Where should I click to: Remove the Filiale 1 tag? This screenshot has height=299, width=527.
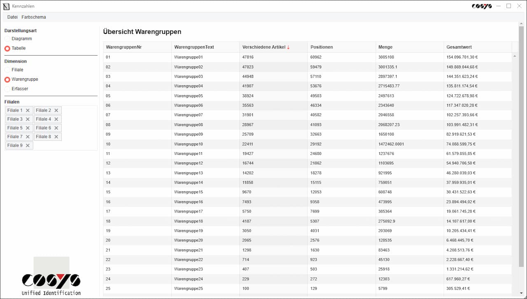(28, 110)
